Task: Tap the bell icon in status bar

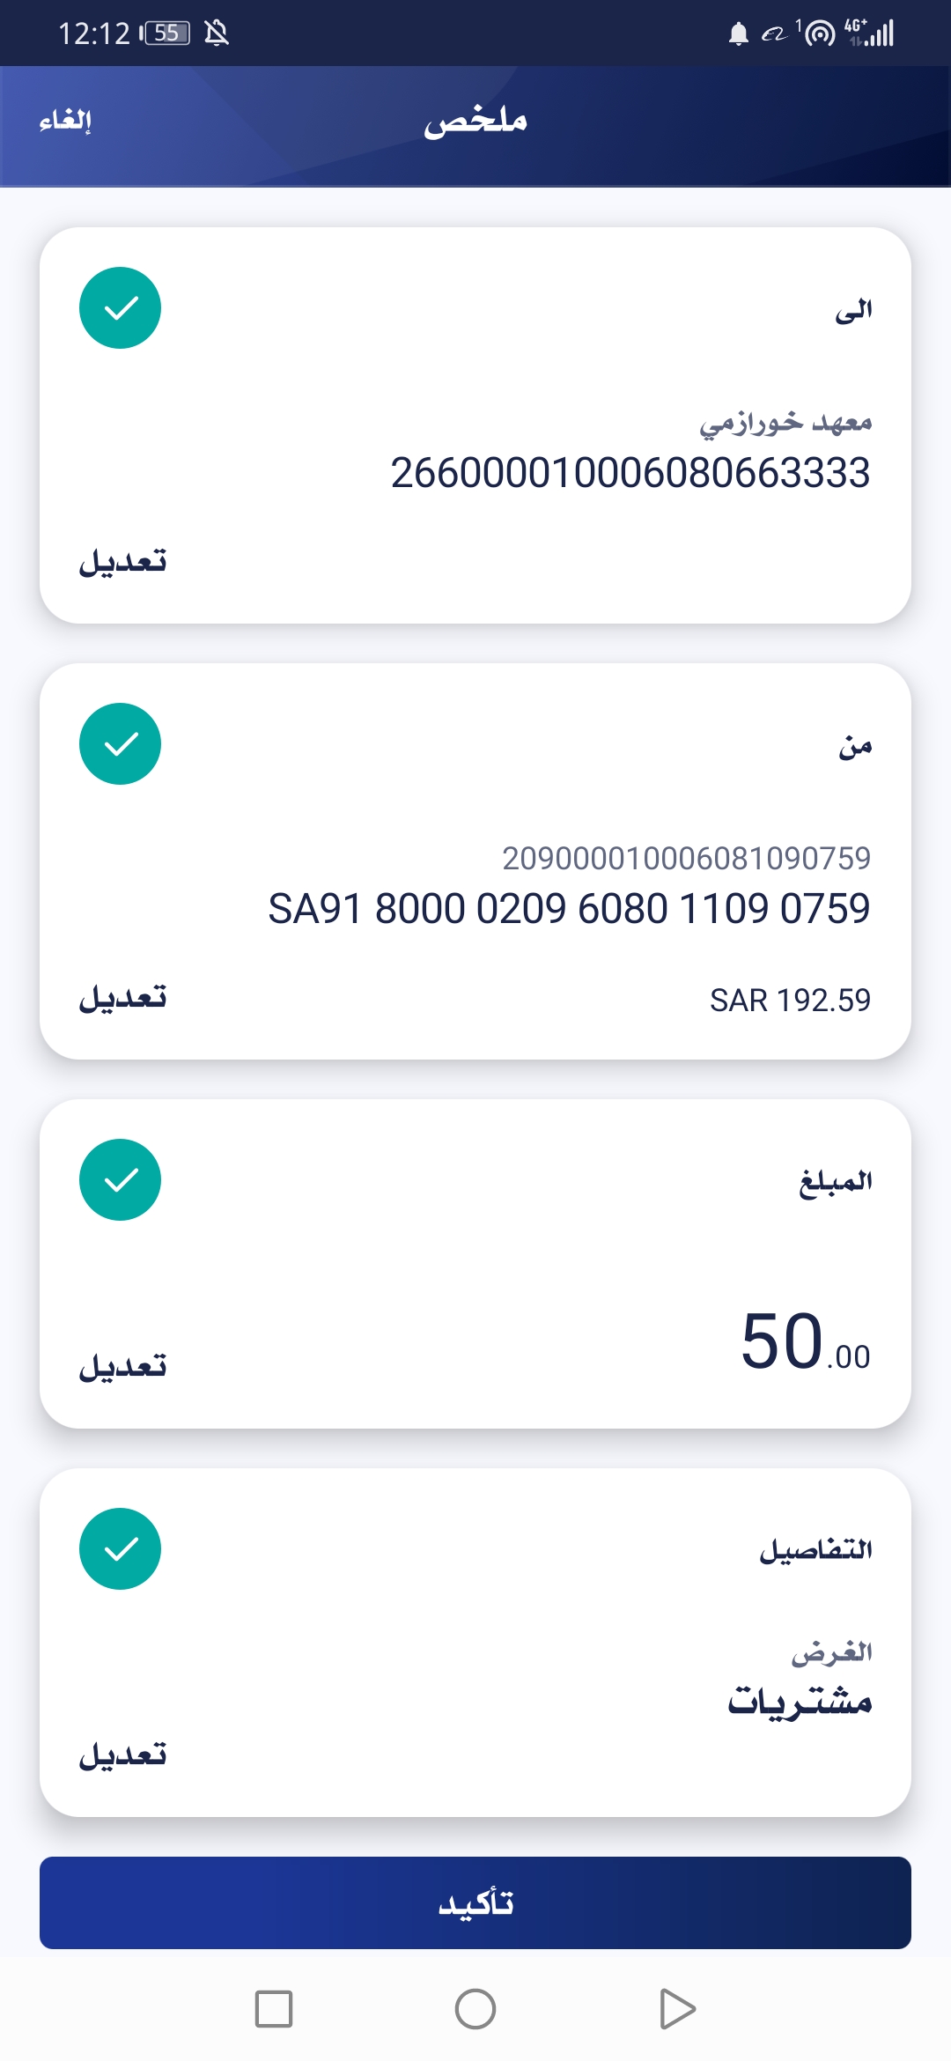Action: click(738, 34)
